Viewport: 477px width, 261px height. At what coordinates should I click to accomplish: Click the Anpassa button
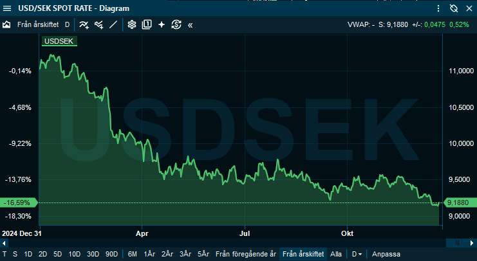pyautogui.click(x=386, y=254)
